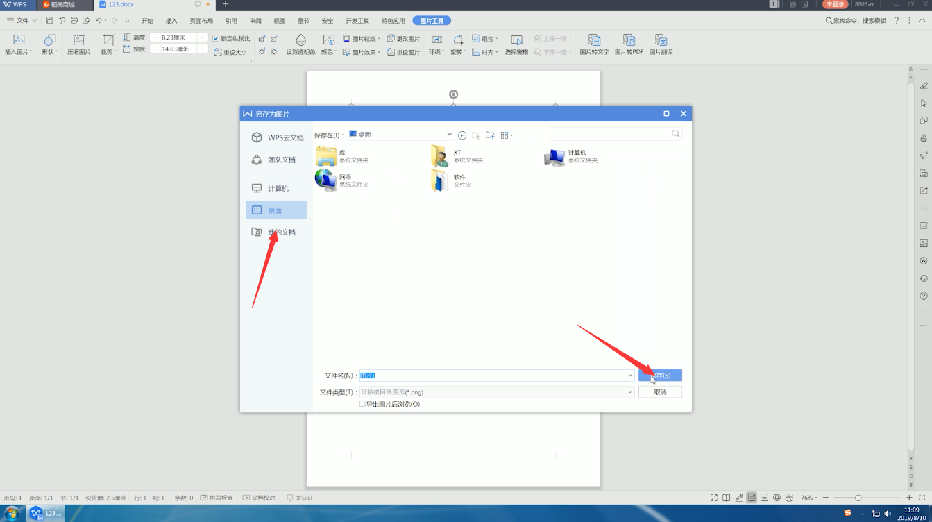
Task: Expand the 保存在 location dropdown
Action: tap(450, 135)
